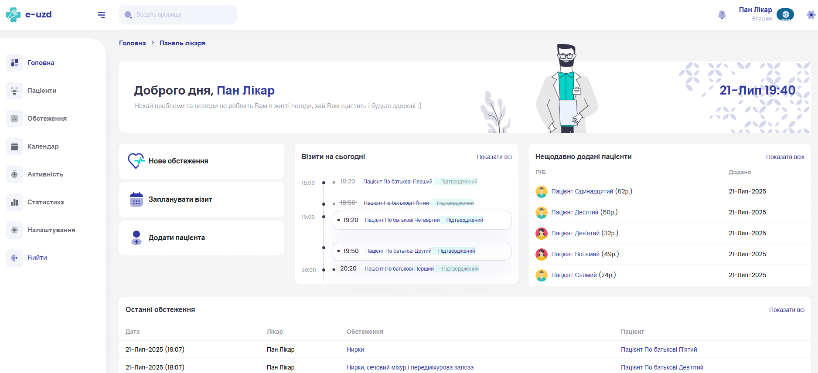Open Налаштування in the sidebar
Screen dimensions: 818x373
pyautogui.click(x=51, y=230)
